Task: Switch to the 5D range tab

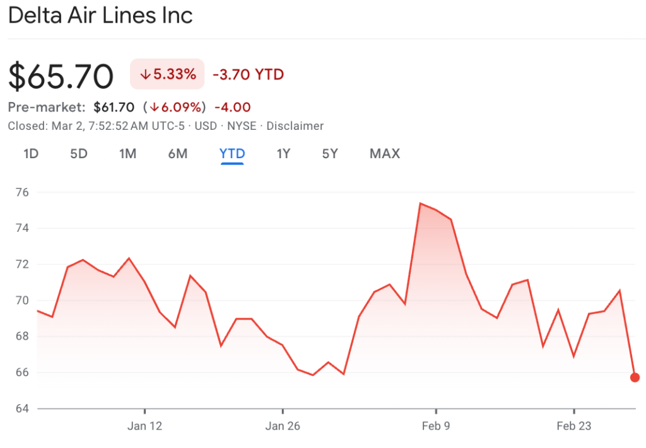Action: (78, 154)
